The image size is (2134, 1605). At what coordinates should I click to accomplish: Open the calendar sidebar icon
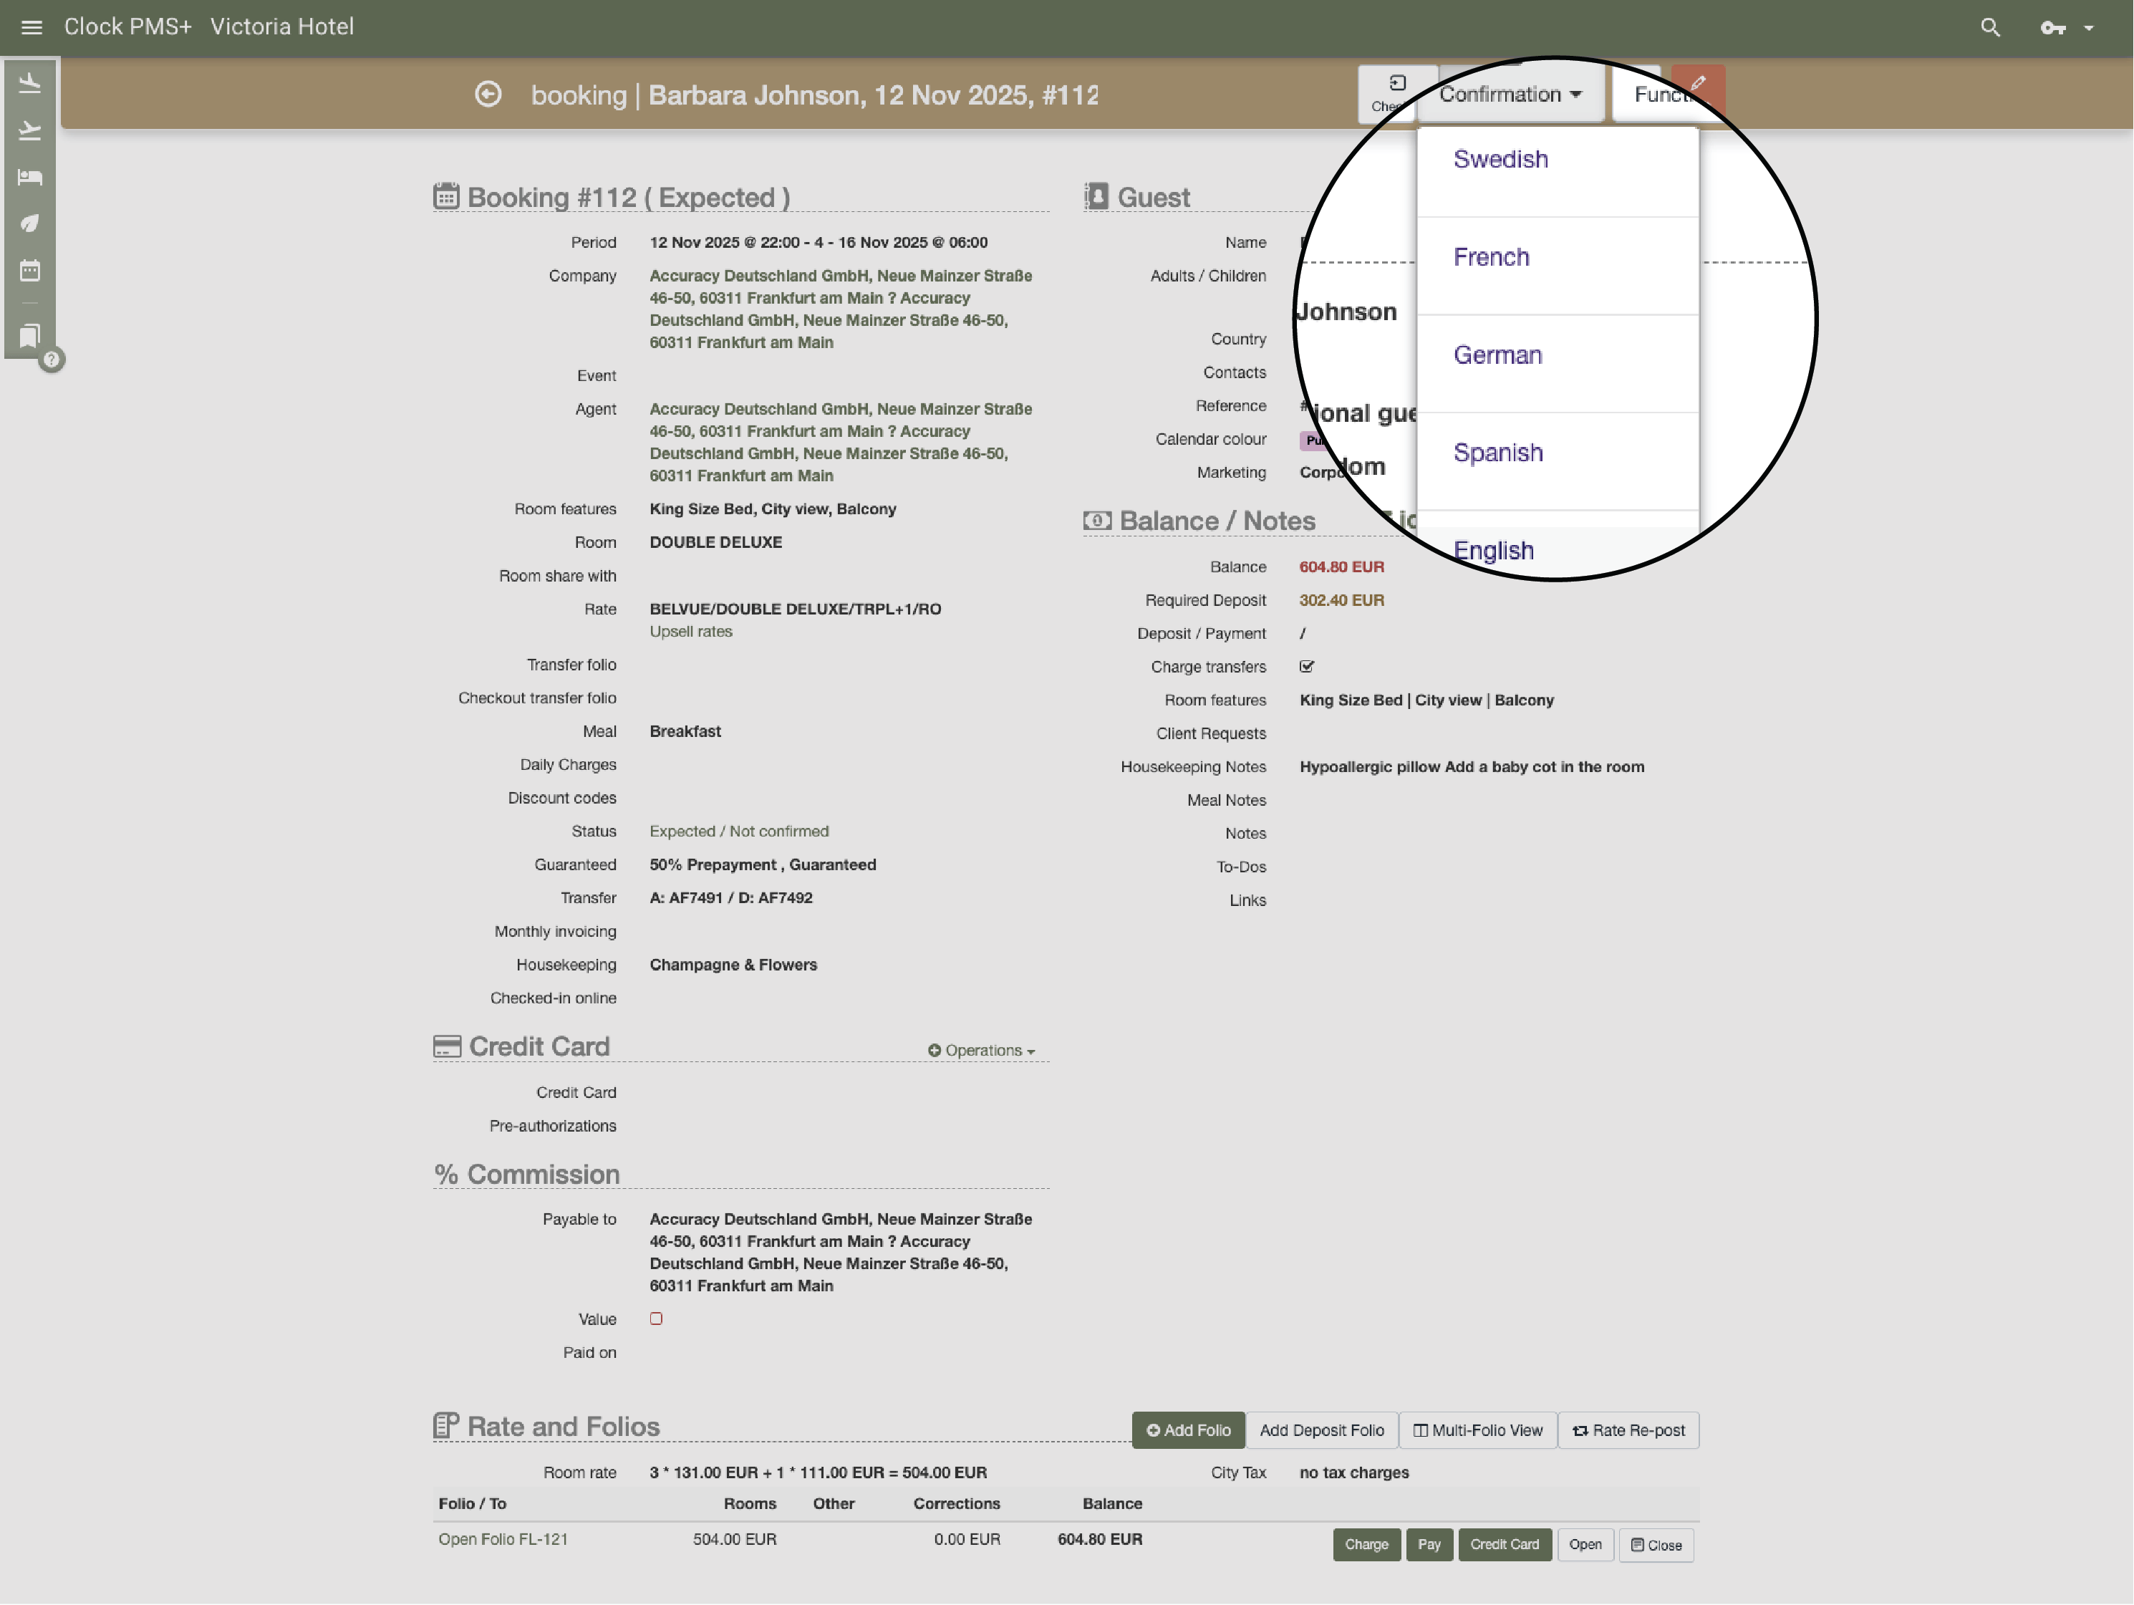coord(30,270)
